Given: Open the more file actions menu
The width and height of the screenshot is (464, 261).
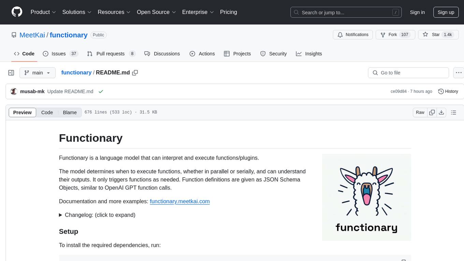Looking at the screenshot, I should (459, 73).
